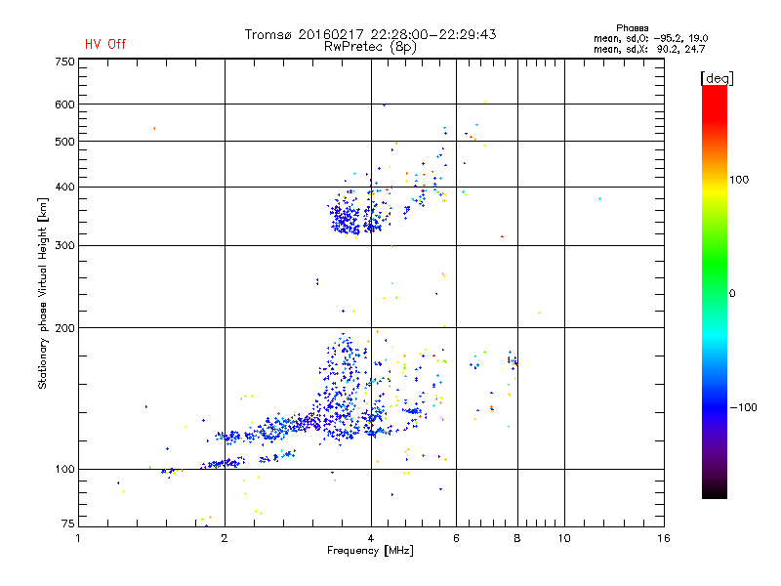781x586 pixels.
Task: Click the black region at colorbar bottom
Action: (x=715, y=491)
